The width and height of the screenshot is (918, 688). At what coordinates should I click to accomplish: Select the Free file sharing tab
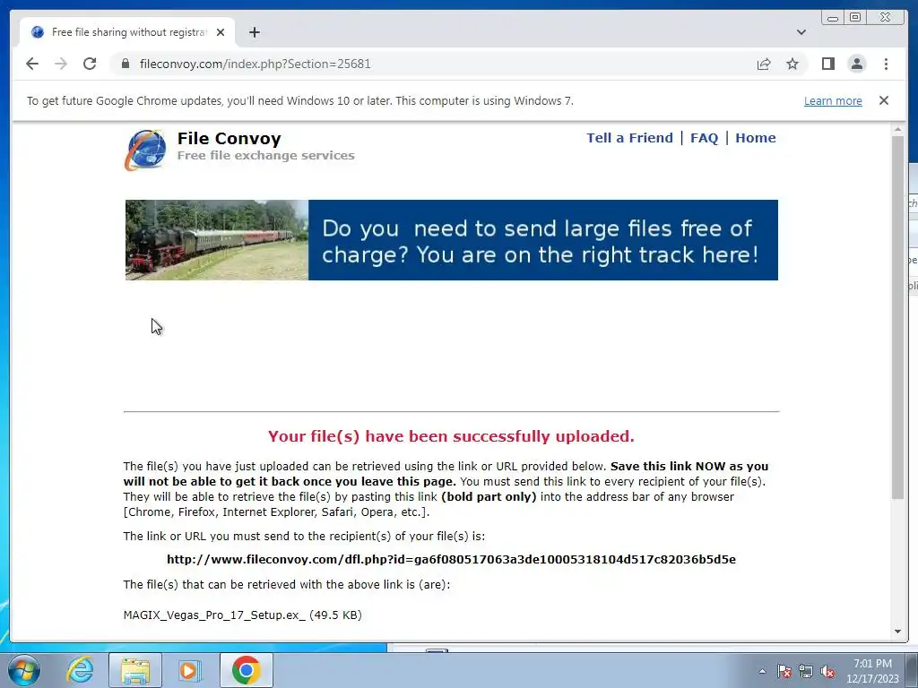pos(127,32)
